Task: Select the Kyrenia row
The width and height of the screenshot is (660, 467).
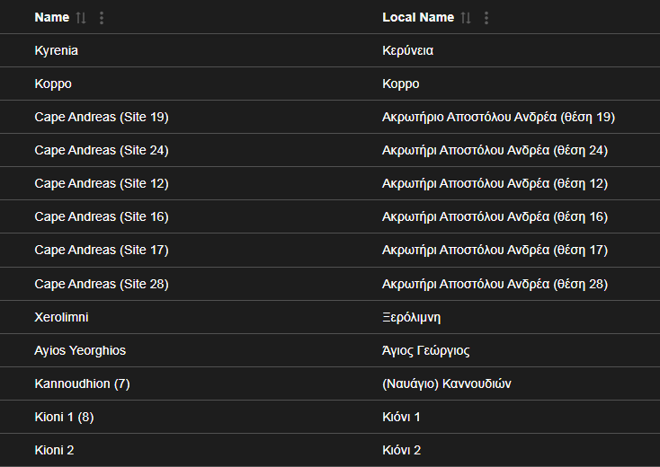Action: pyautogui.click(x=56, y=50)
